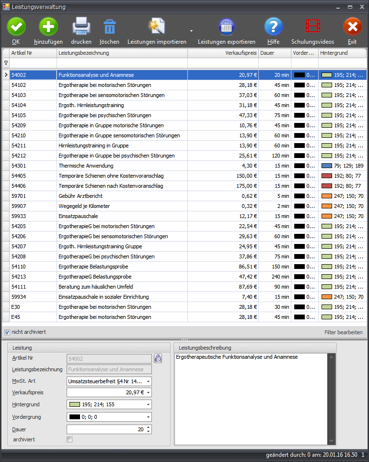The height and width of the screenshot is (462, 369).
Task: Toggle the 'nicht archiviert' checkbox
Action: (7, 332)
